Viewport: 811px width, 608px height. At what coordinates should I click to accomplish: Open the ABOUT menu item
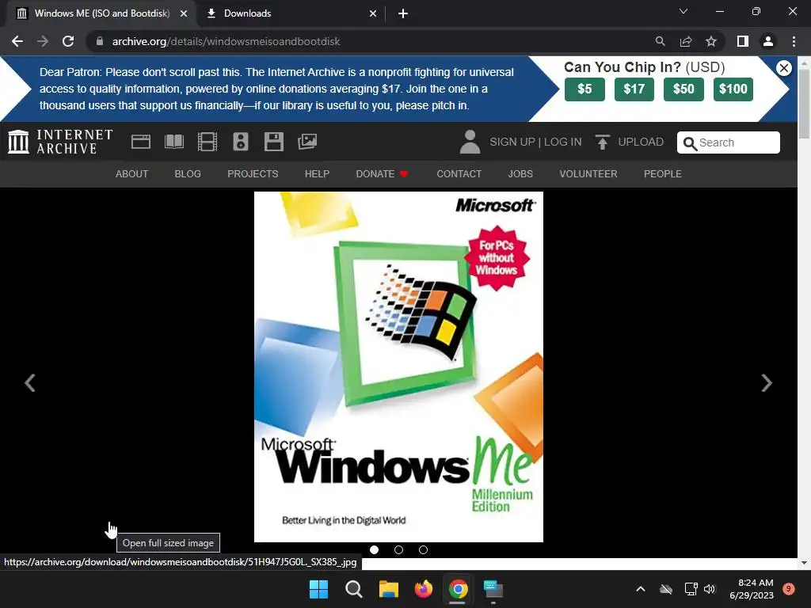[132, 173]
